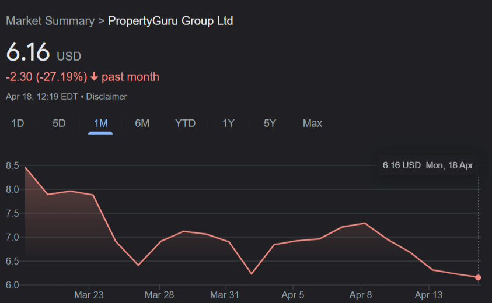Click the 'past month' label

coord(130,77)
